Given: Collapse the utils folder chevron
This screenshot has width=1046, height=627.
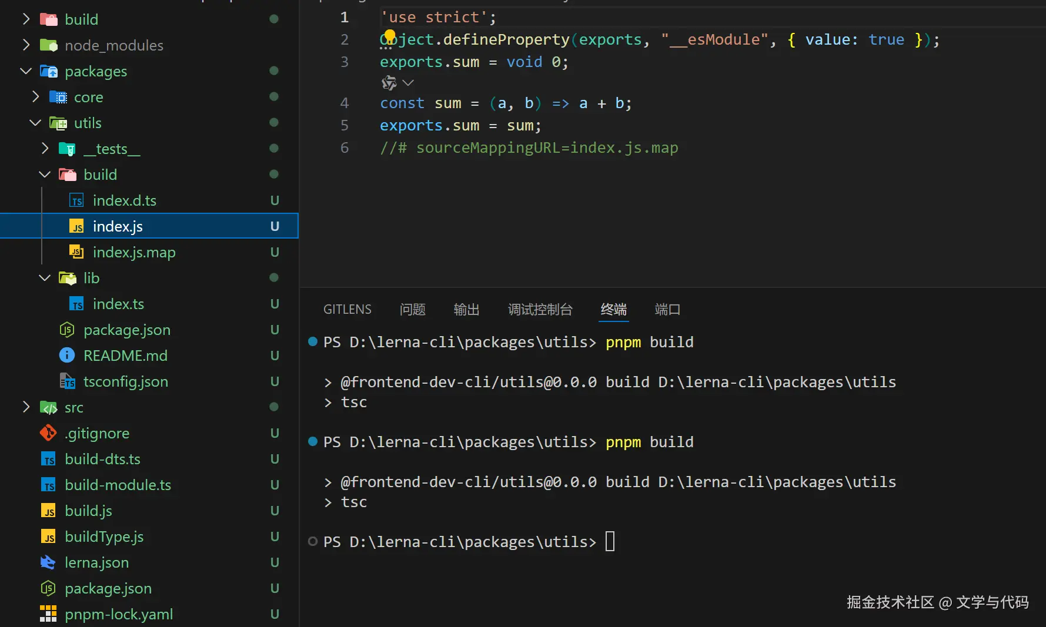Looking at the screenshot, I should click(x=35, y=123).
